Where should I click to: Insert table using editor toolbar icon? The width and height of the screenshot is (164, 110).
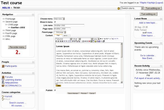(93, 41)
